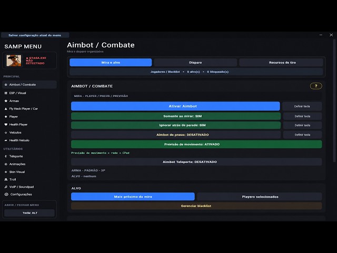Enable Aimbot Teleporte
The image size is (337, 253).
196,162
